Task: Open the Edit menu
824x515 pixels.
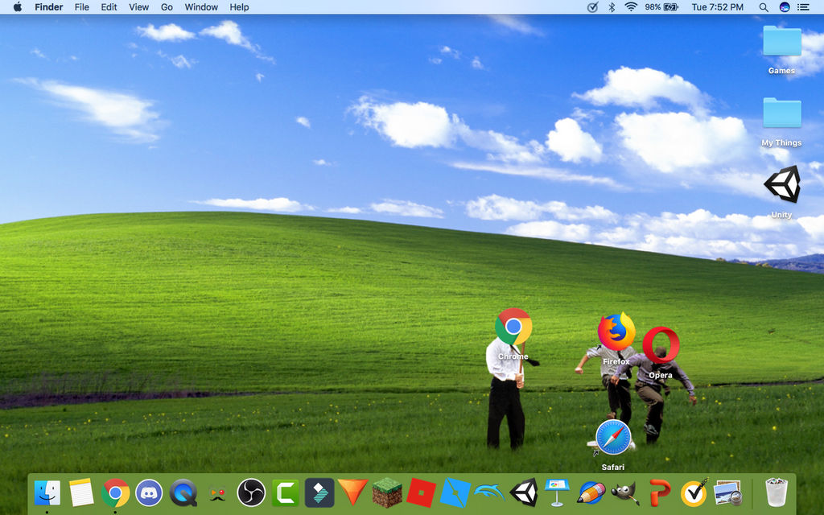Action: pos(109,6)
